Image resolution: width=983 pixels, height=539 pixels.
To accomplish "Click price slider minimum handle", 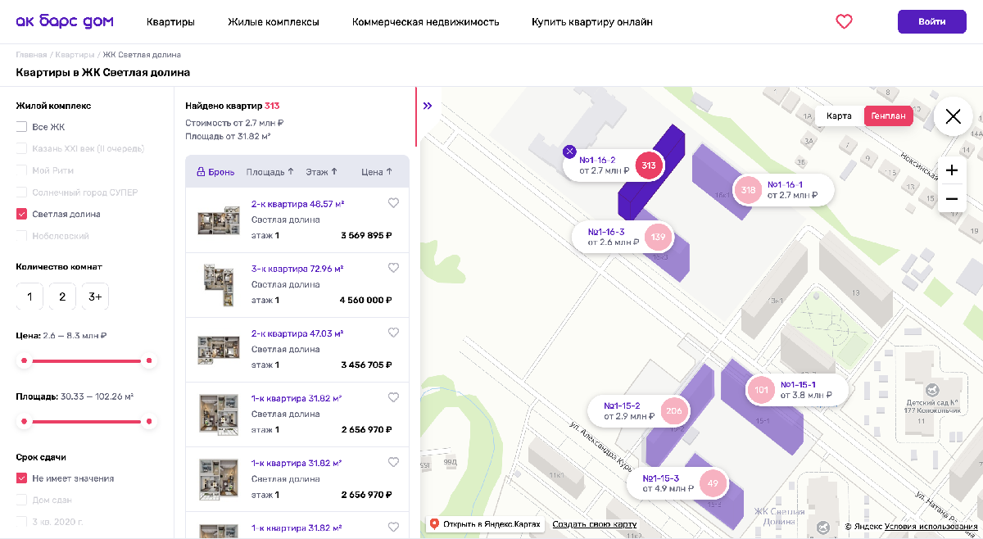I will click(25, 360).
